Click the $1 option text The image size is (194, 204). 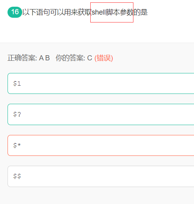coord(17,84)
